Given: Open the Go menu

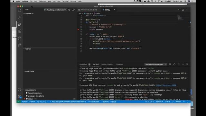Looking at the screenshot, I should tap(54, 1).
